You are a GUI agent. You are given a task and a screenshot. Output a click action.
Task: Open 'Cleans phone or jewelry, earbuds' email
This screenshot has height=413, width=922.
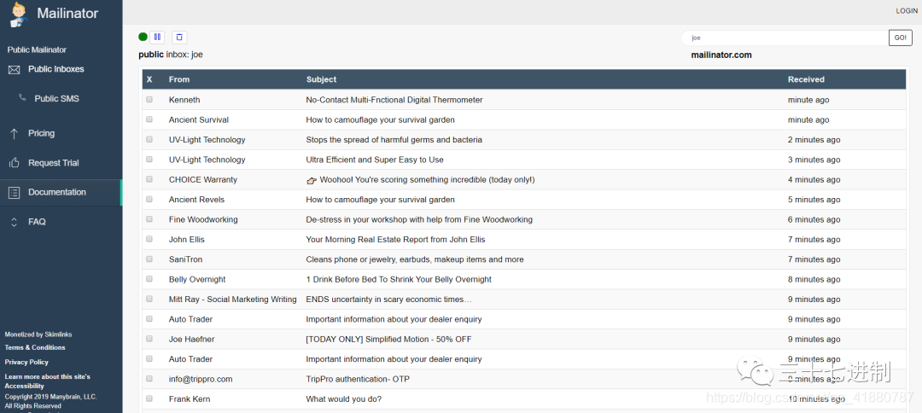click(415, 259)
